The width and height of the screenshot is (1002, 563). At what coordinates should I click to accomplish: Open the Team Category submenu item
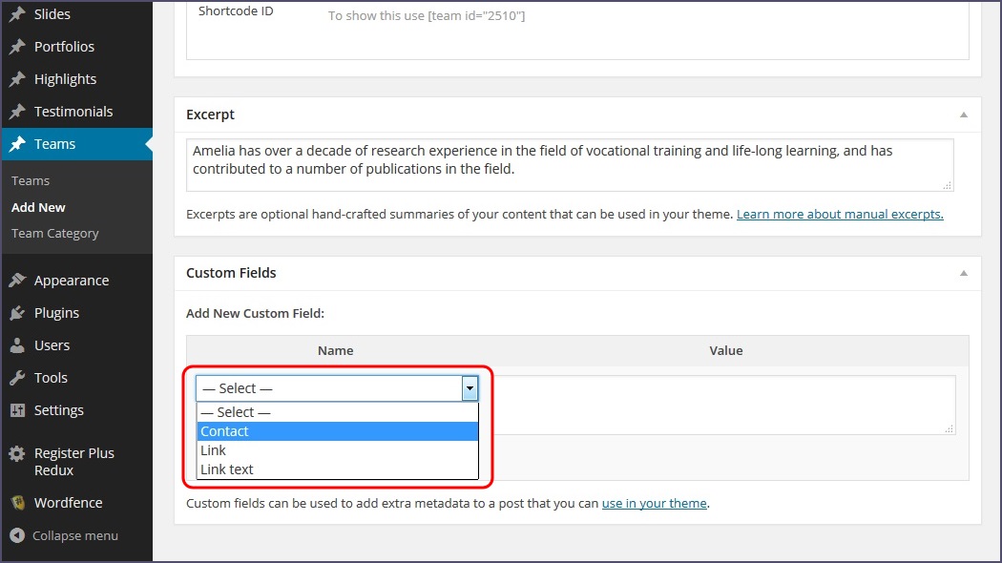point(54,233)
